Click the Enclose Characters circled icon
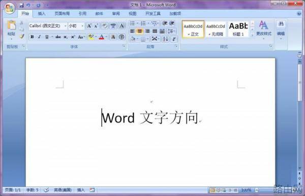Image resolution: width=305 pixels, height=196 pixels. click(121, 37)
